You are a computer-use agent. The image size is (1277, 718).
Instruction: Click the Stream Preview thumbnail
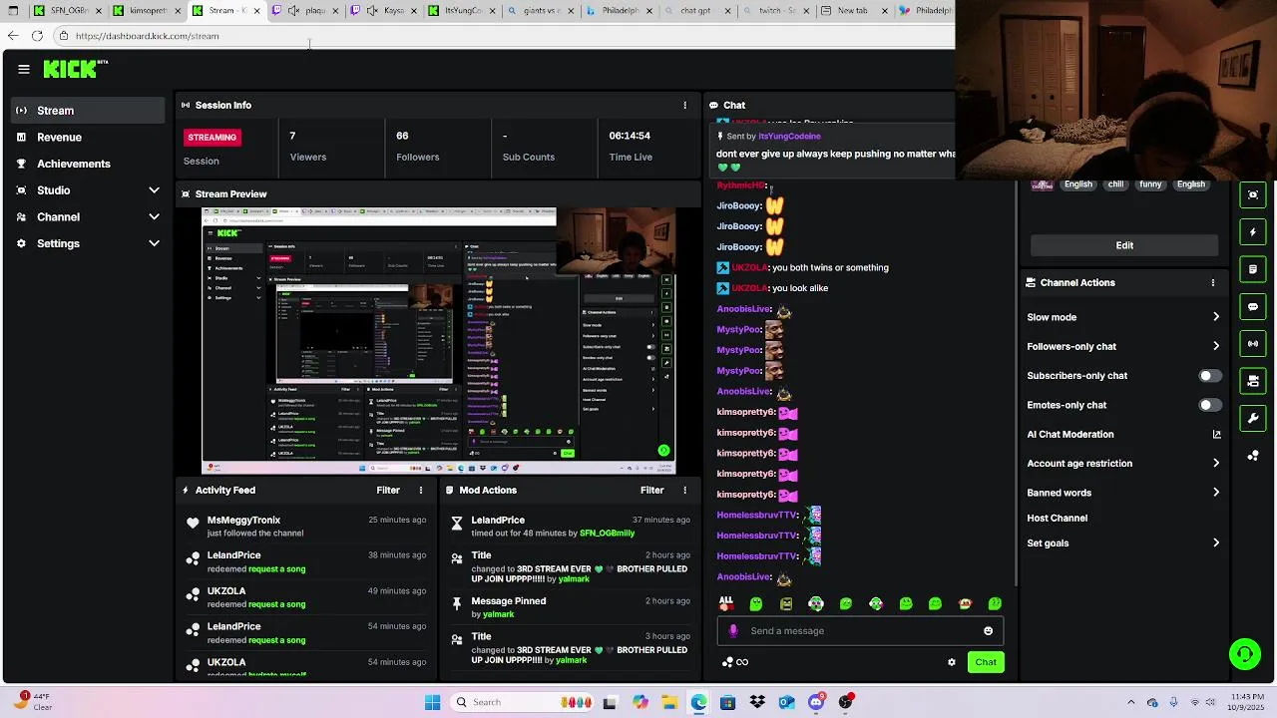(x=439, y=340)
